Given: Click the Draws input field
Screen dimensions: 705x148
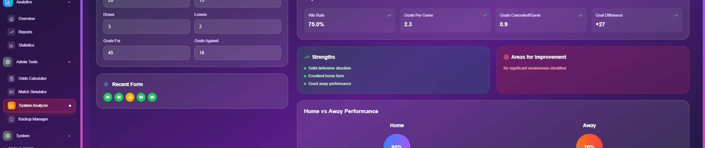Looking at the screenshot, I should (146, 27).
